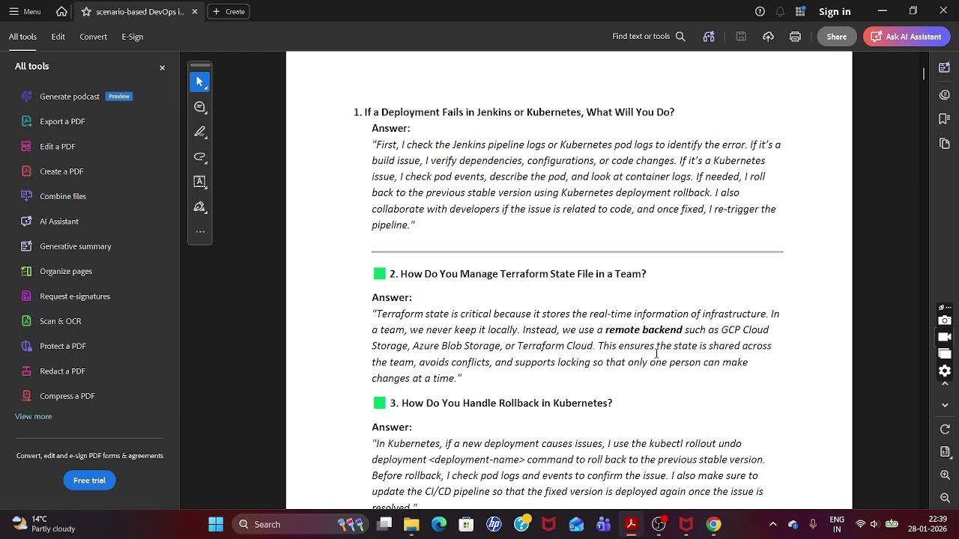Image resolution: width=959 pixels, height=539 pixels.
Task: Open the Help question mark icon
Action: pos(760,11)
